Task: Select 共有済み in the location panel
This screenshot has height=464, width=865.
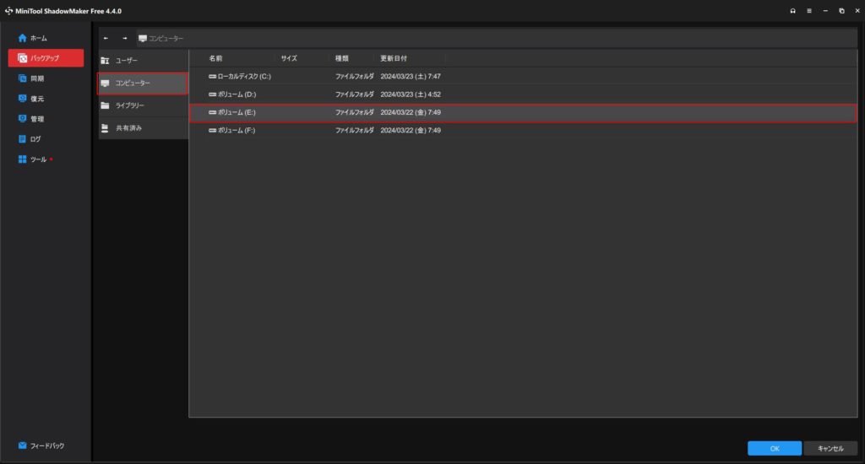Action: click(128, 128)
